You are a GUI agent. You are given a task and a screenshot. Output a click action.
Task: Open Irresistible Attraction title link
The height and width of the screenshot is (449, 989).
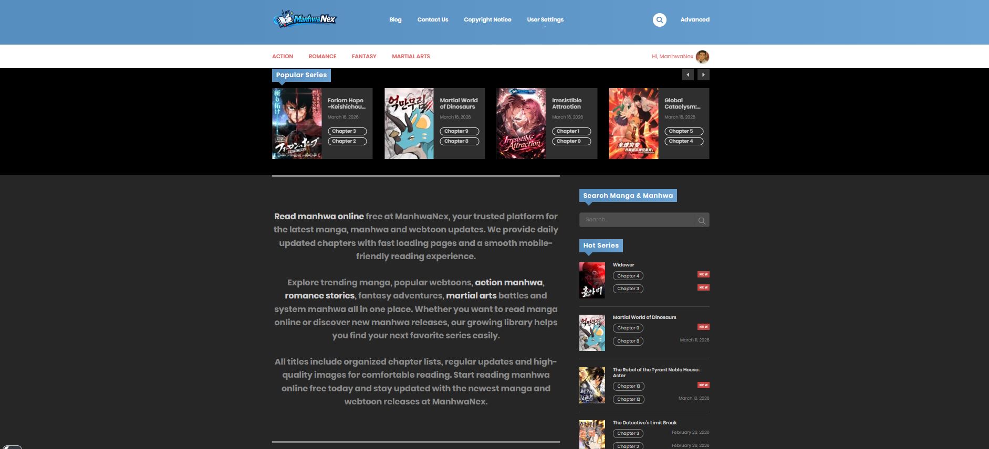coord(567,103)
